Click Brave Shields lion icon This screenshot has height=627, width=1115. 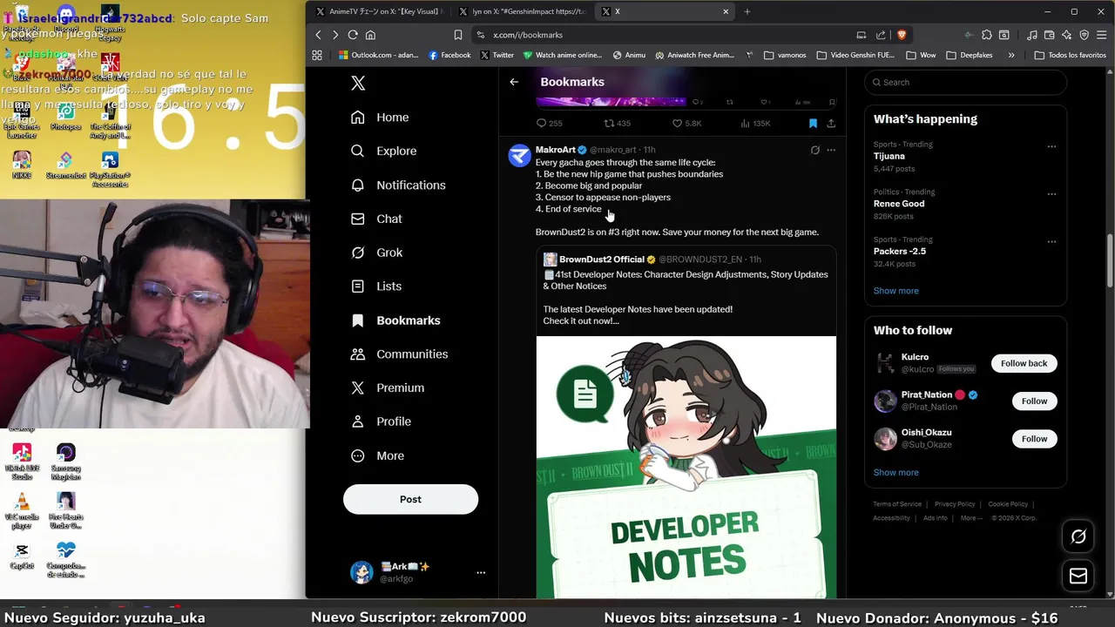[902, 35]
